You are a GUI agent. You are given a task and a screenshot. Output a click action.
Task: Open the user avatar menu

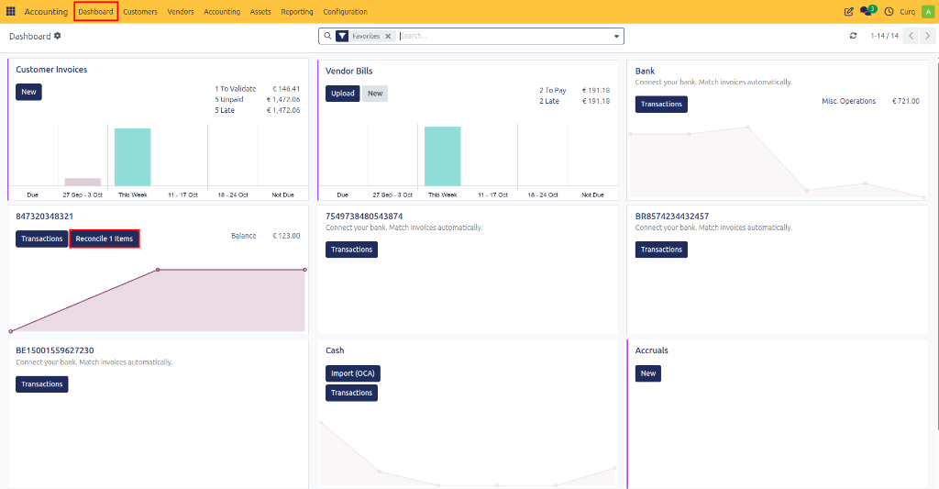click(x=928, y=11)
